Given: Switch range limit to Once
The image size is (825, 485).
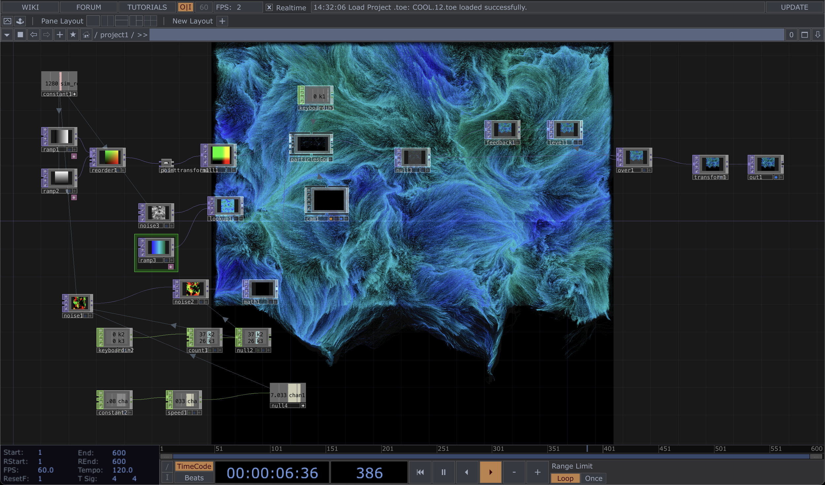Looking at the screenshot, I should click(x=593, y=478).
